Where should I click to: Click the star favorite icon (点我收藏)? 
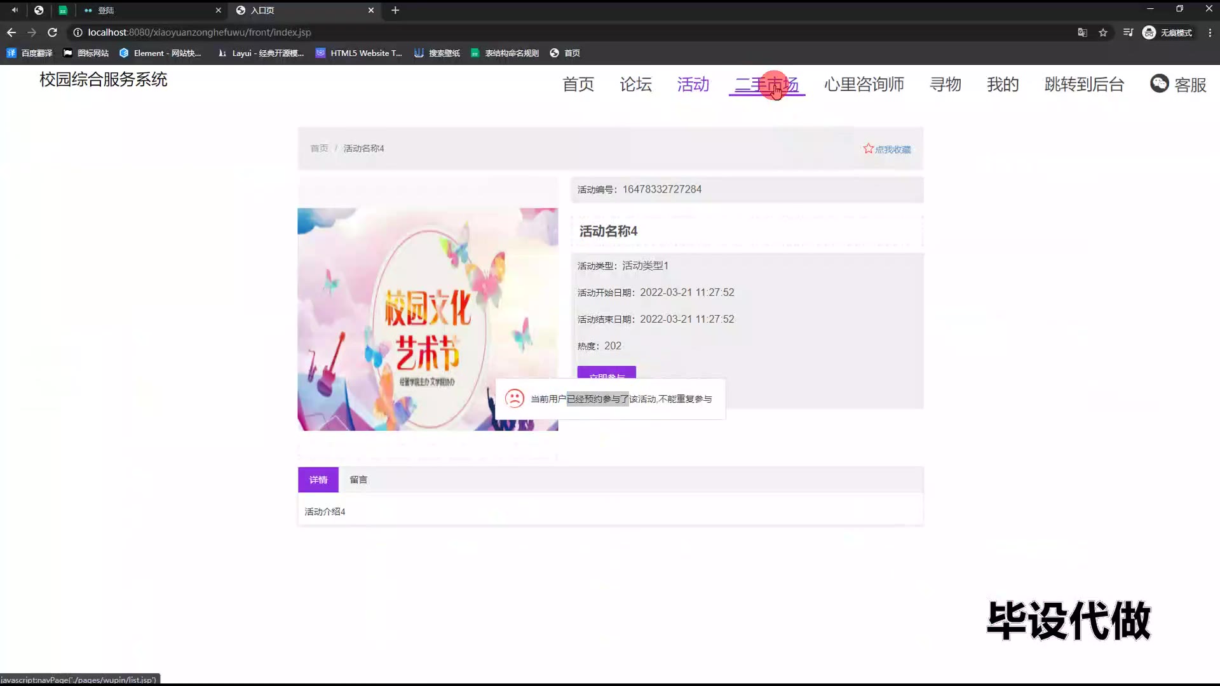click(868, 149)
